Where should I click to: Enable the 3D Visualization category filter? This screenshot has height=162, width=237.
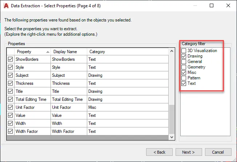[184, 51]
